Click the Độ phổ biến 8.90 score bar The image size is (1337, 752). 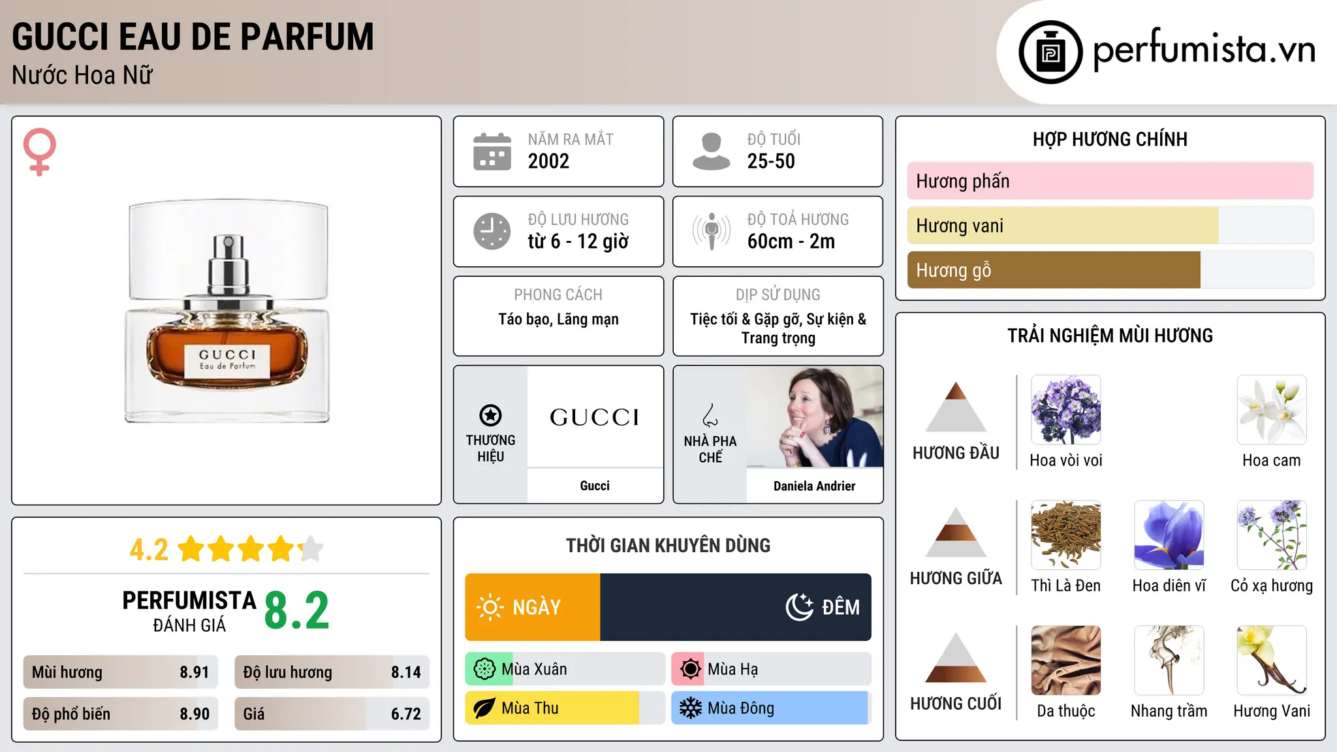(121, 714)
